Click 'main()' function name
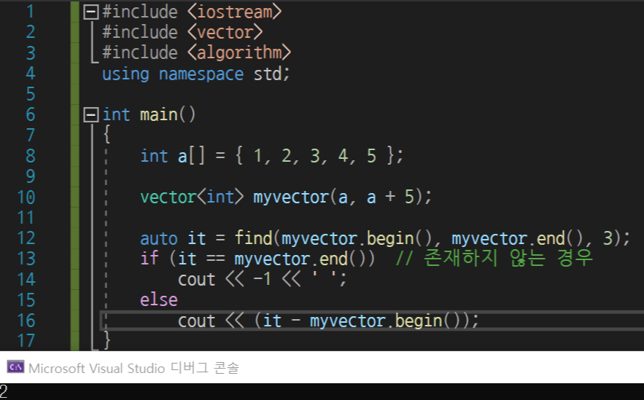Screen dimensions: 644x400 coord(168,114)
